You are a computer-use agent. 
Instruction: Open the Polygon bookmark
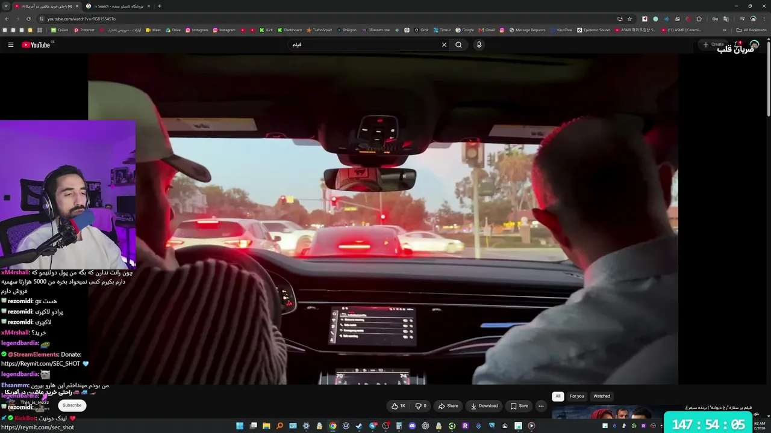pyautogui.click(x=346, y=30)
